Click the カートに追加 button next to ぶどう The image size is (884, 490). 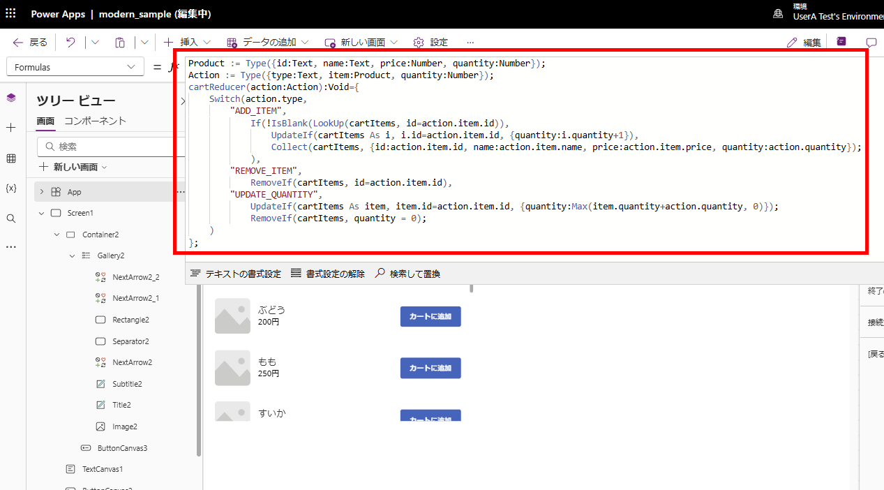(430, 315)
